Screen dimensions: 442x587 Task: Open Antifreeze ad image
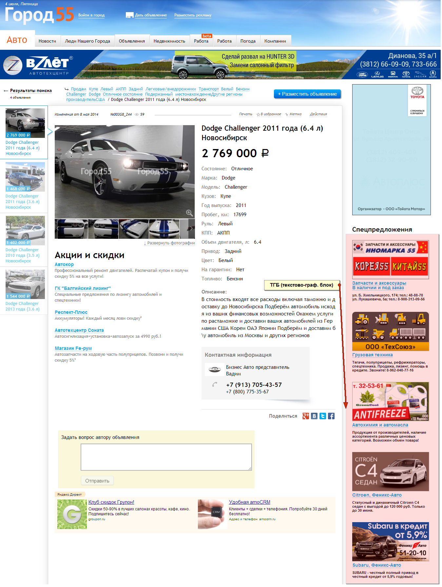[391, 402]
